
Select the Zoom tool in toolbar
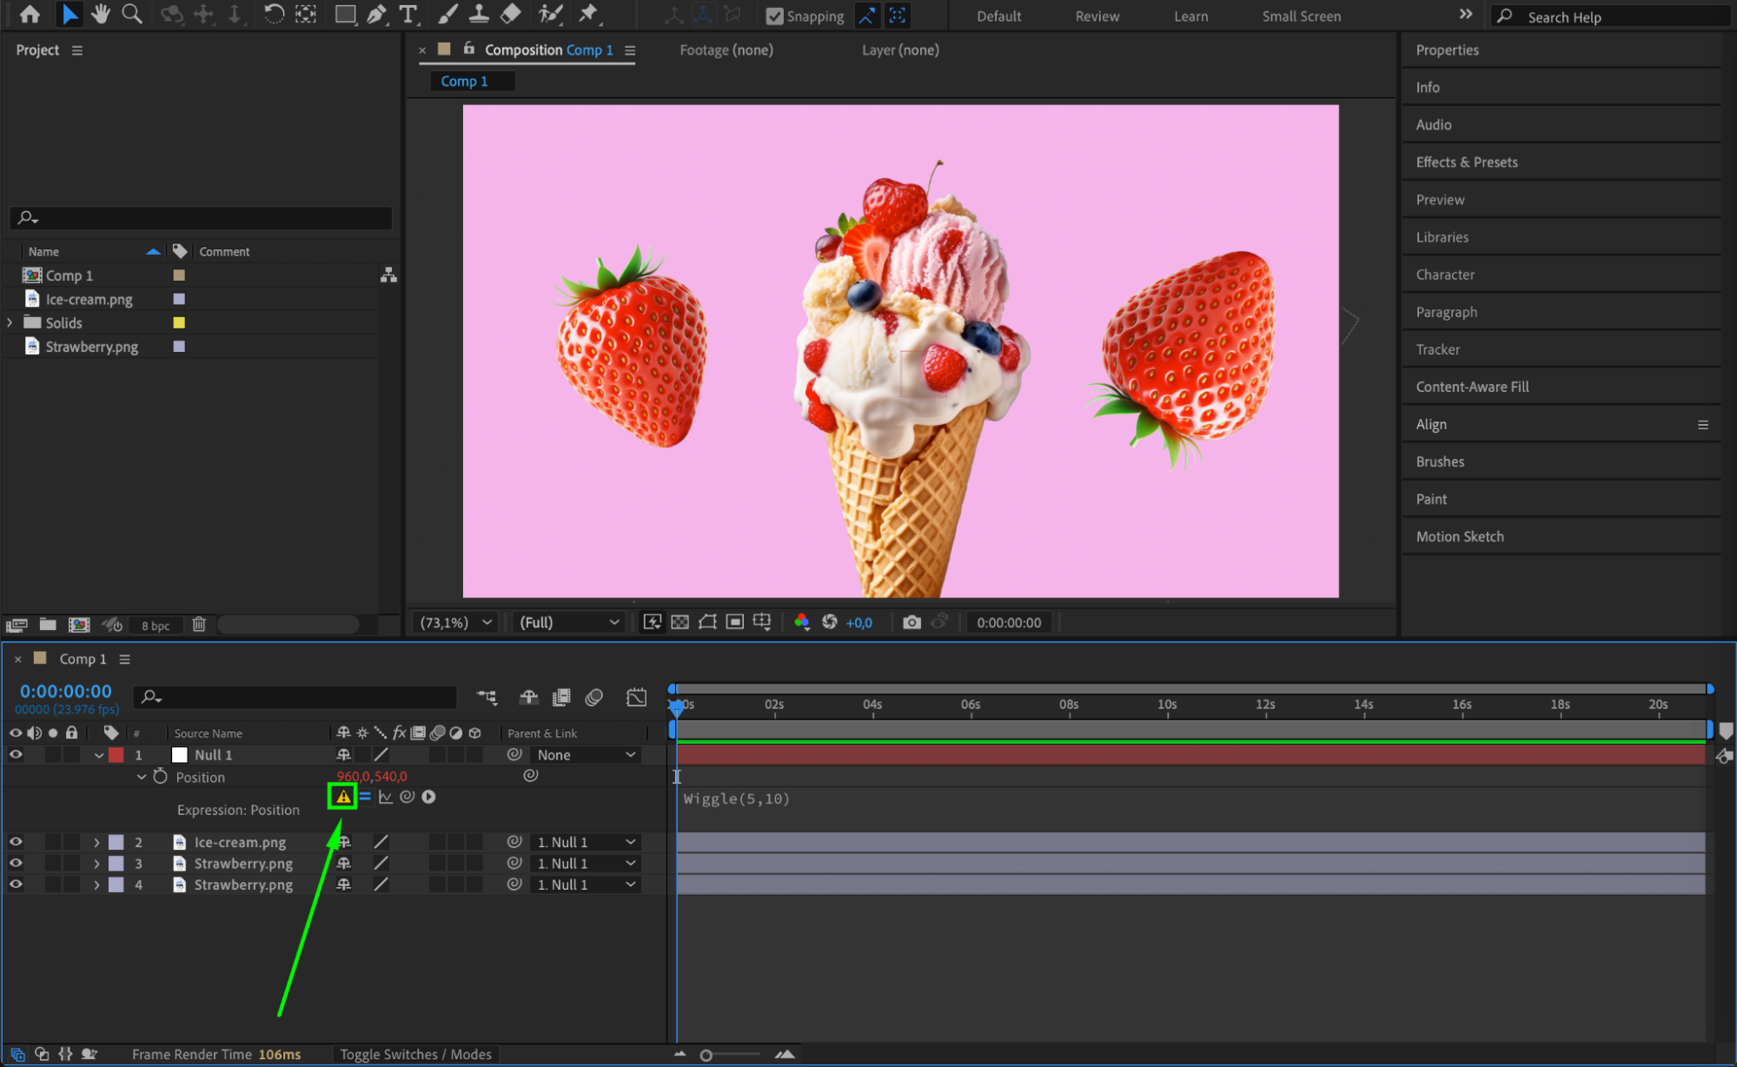coord(132,14)
